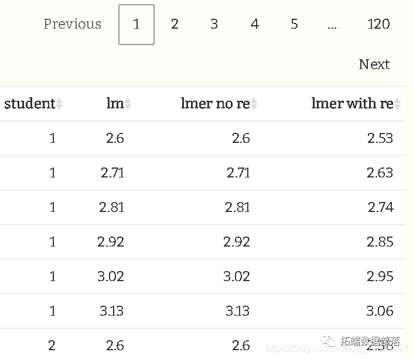The image size is (413, 359).
Task: Click the sort arrows beside student column
Action: click(x=59, y=104)
